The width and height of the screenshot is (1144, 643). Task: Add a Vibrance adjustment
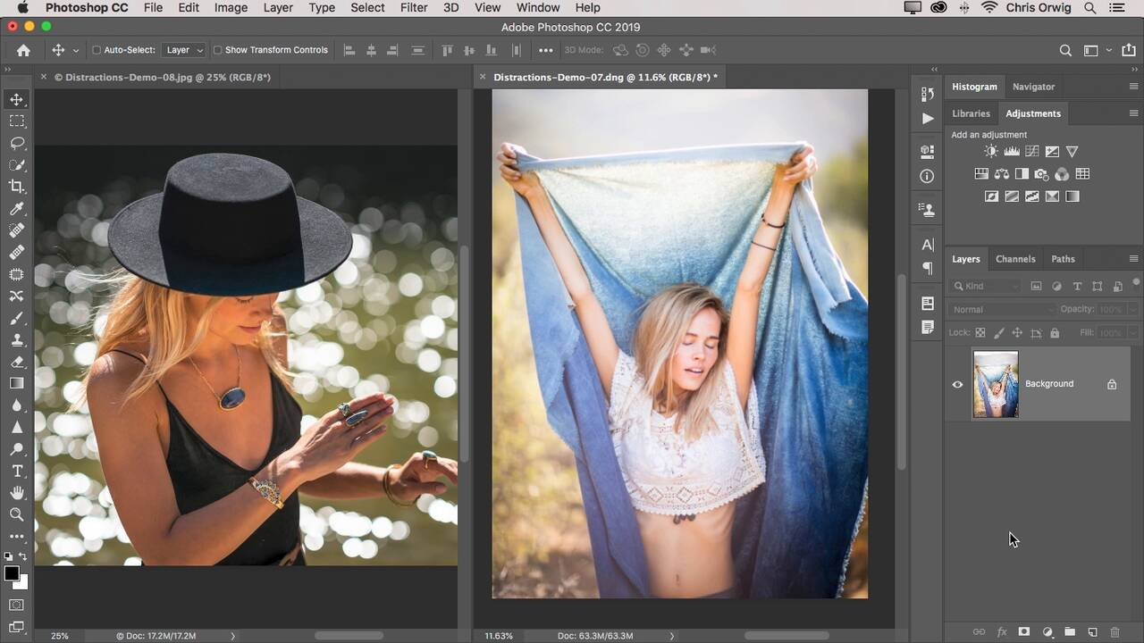1072,152
